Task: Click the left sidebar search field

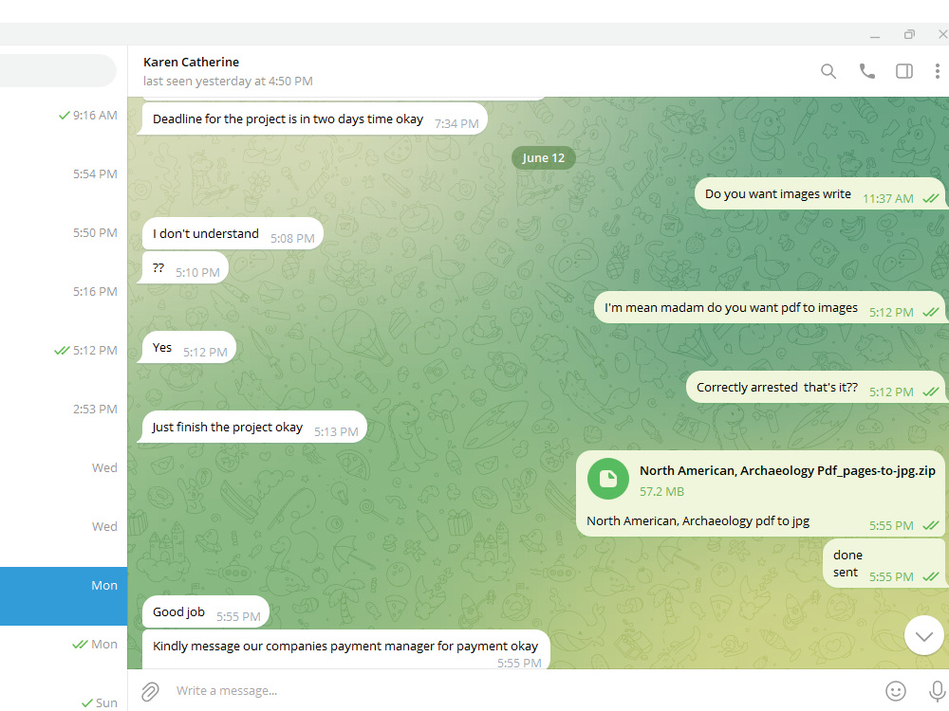Action: coord(58,71)
